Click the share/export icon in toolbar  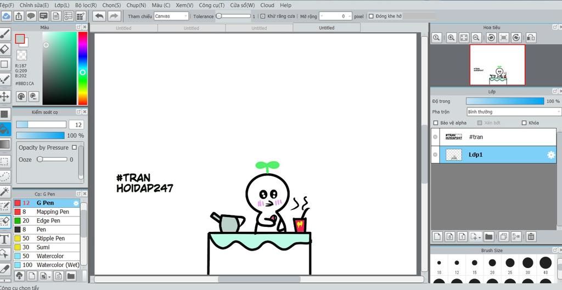point(19,16)
